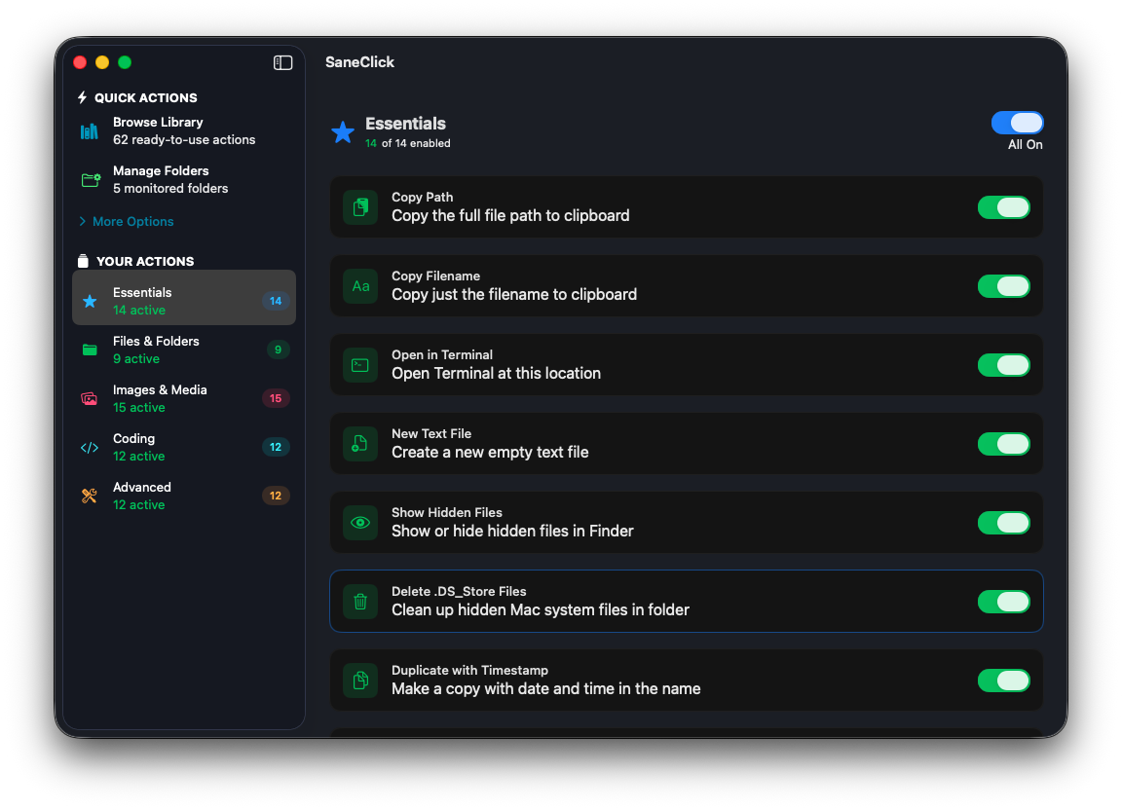This screenshot has width=1122, height=810.
Task: Click the Copy Path clipboard icon
Action: [x=360, y=207]
